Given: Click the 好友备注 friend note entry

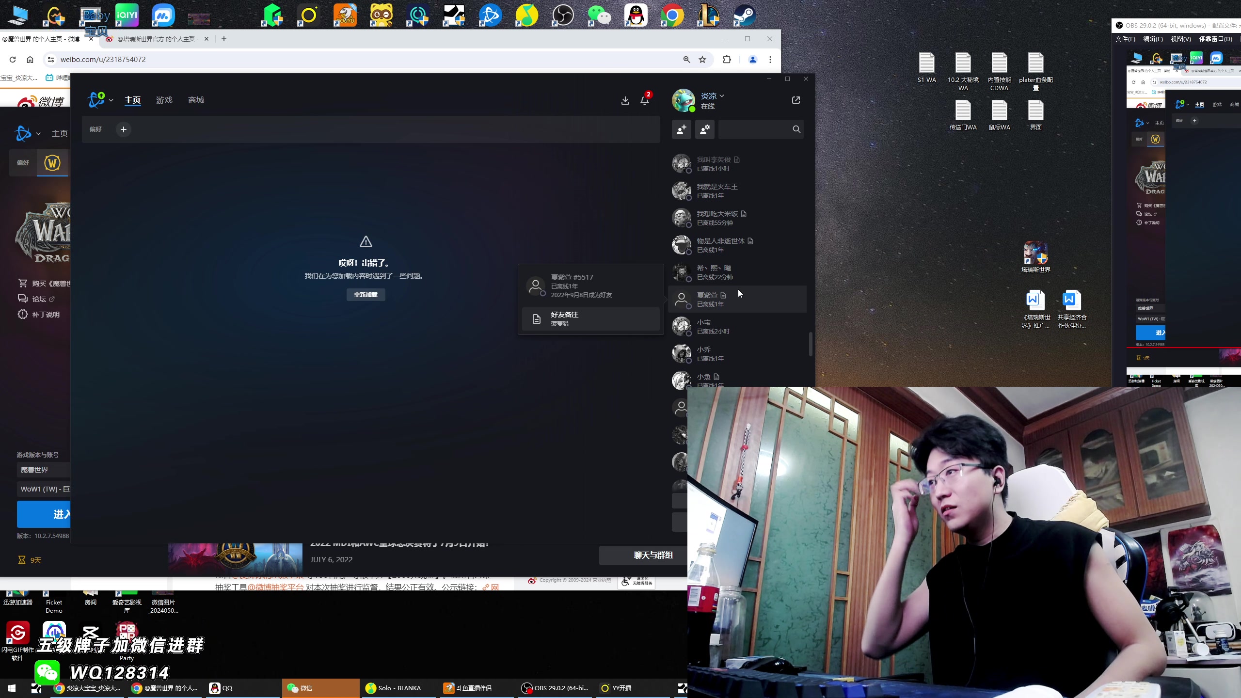Looking at the screenshot, I should (590, 319).
